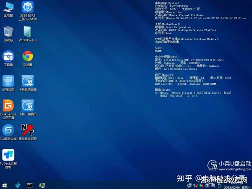252x189 pixels.
Task: Click the round help tray icon
Action: click(207, 186)
